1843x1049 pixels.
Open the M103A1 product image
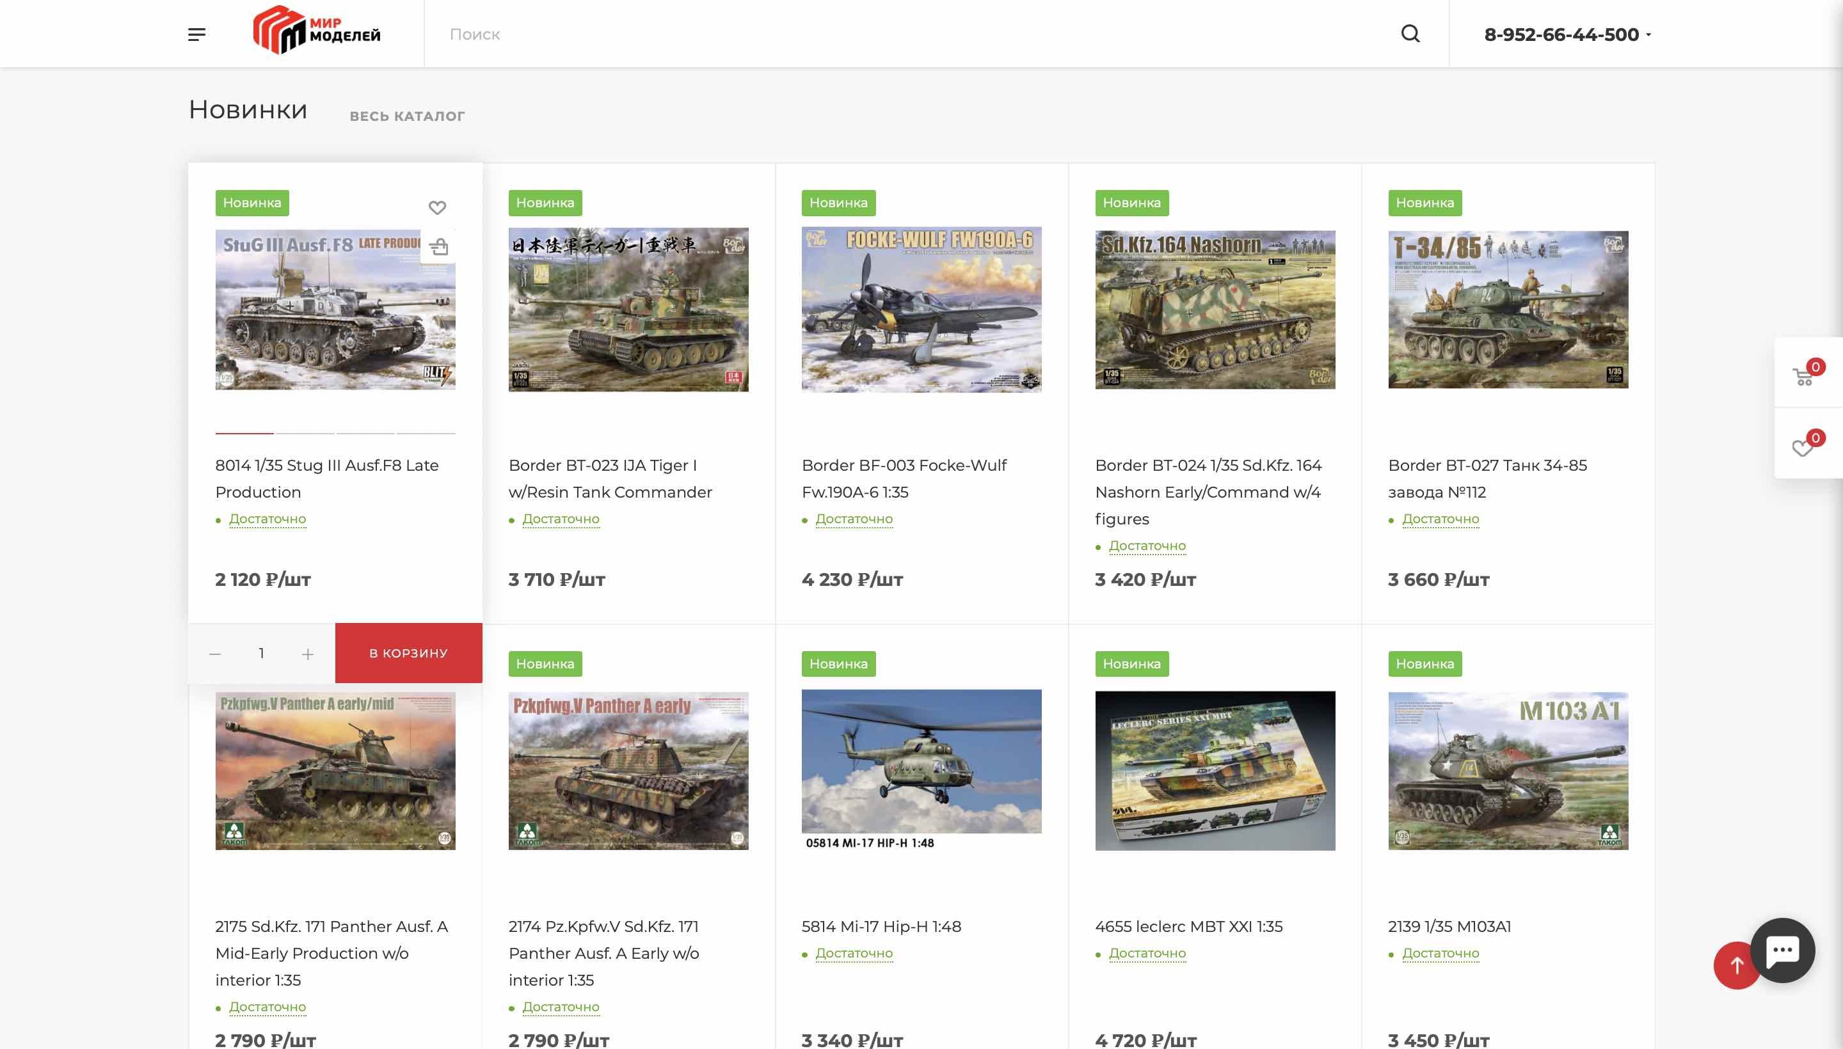pyautogui.click(x=1507, y=770)
